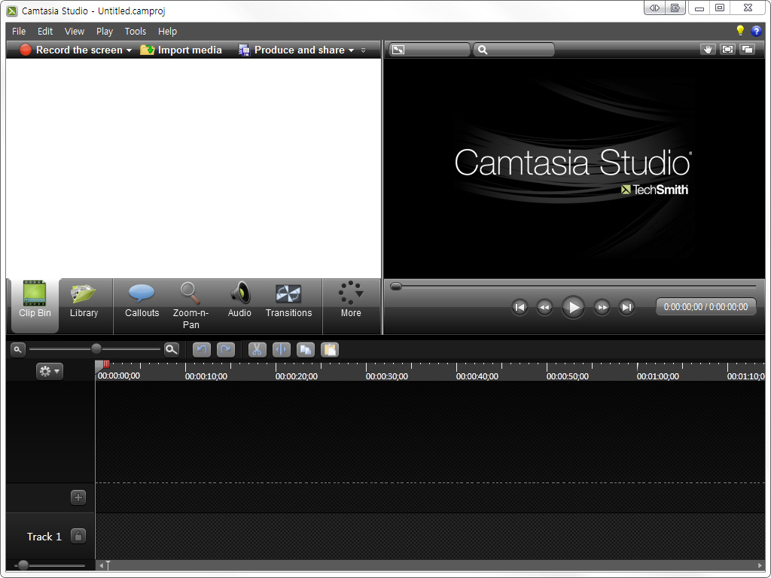Click Import media
The height and width of the screenshot is (578, 771).
click(181, 50)
